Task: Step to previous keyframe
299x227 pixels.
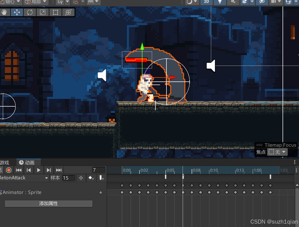Action: tap(29, 170)
